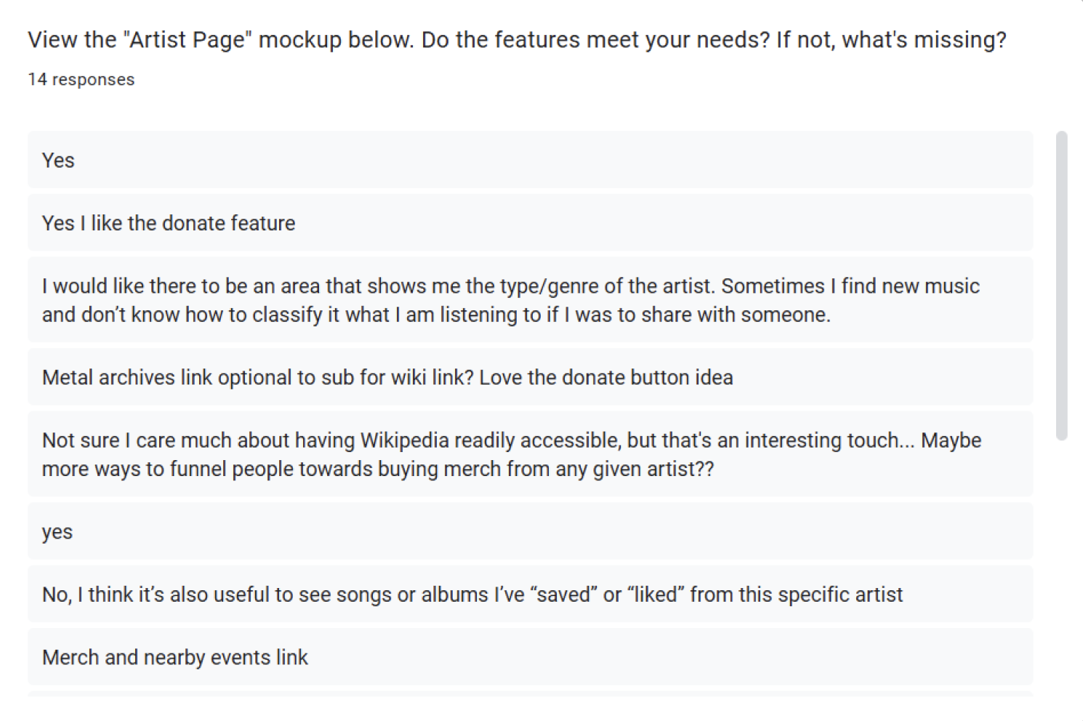Viewport: 1083px width, 721px height.
Task: Click the "14 responses" count label
Action: [81, 80]
